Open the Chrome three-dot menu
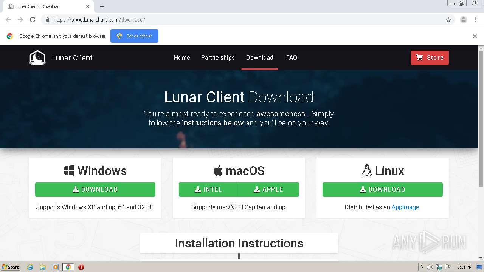Image resolution: width=484 pixels, height=272 pixels. coord(476,20)
